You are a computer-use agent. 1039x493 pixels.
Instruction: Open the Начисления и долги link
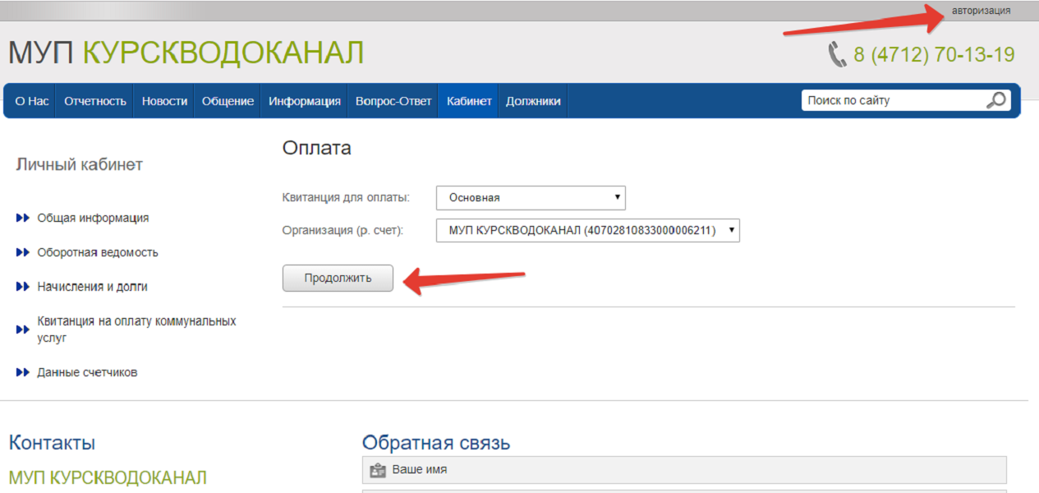(92, 287)
